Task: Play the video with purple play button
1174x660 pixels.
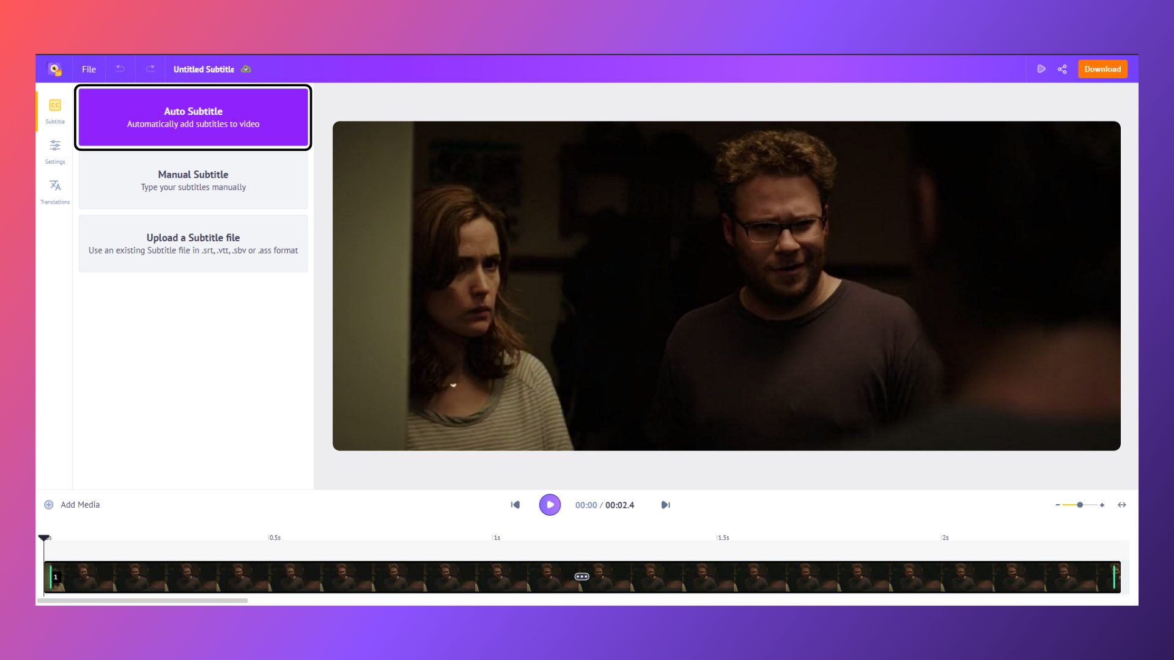Action: click(x=550, y=505)
